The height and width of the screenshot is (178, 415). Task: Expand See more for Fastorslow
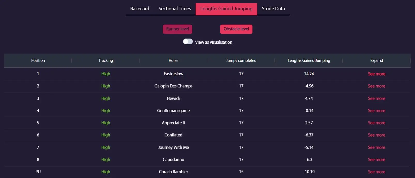[x=376, y=74]
